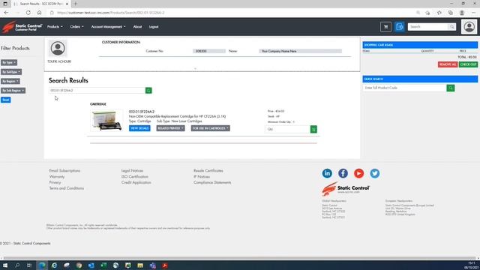The image size is (480, 270).
Task: Expand the By Region filter dropdown
Action: pyautogui.click(x=10, y=81)
